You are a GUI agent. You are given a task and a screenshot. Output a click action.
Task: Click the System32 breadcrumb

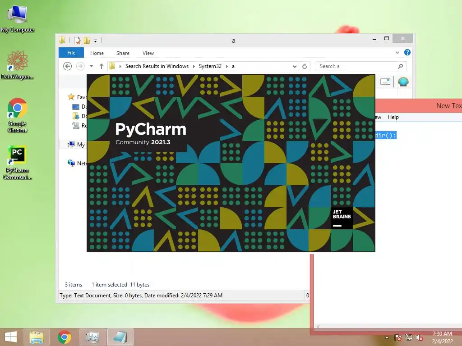point(210,66)
